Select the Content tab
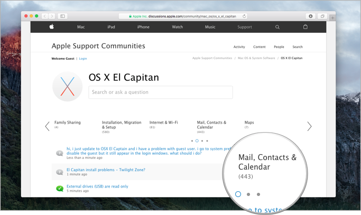The height and width of the screenshot is (215, 361). [259, 46]
